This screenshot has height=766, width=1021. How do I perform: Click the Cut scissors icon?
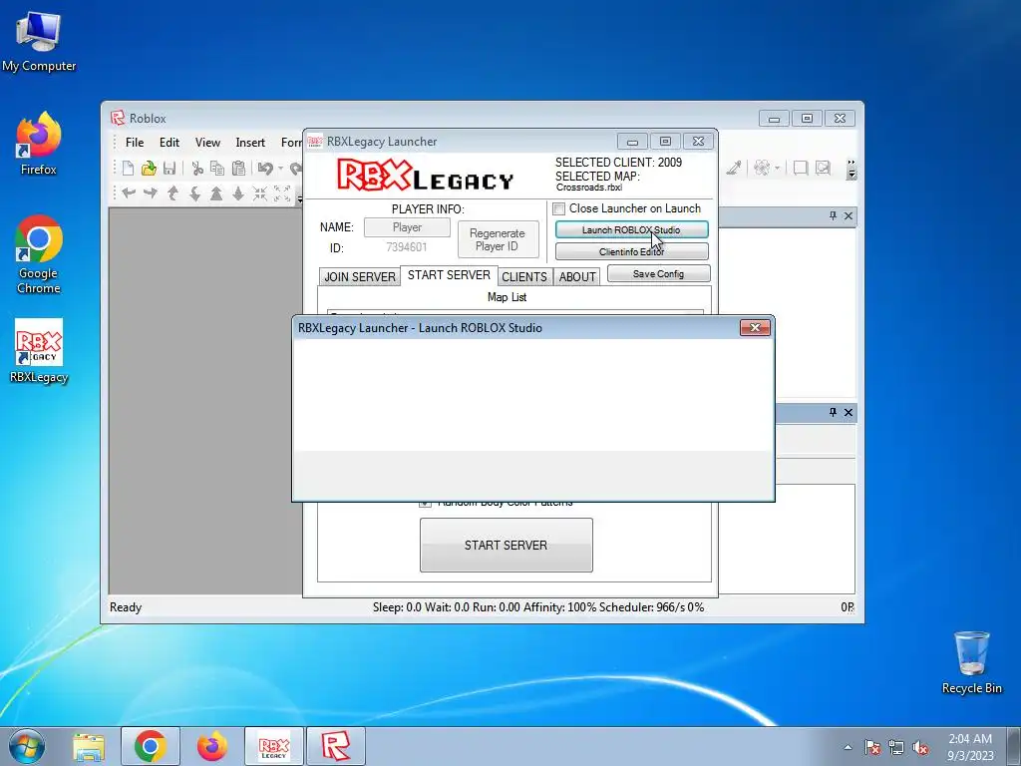[x=197, y=168]
